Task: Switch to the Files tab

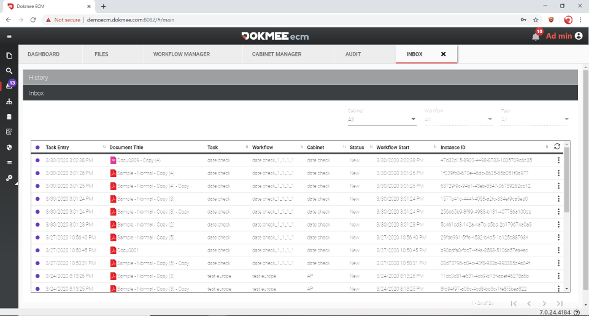Action: [x=101, y=54]
